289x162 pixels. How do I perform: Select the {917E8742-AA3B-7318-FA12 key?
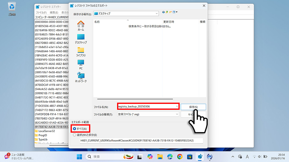[52, 127]
